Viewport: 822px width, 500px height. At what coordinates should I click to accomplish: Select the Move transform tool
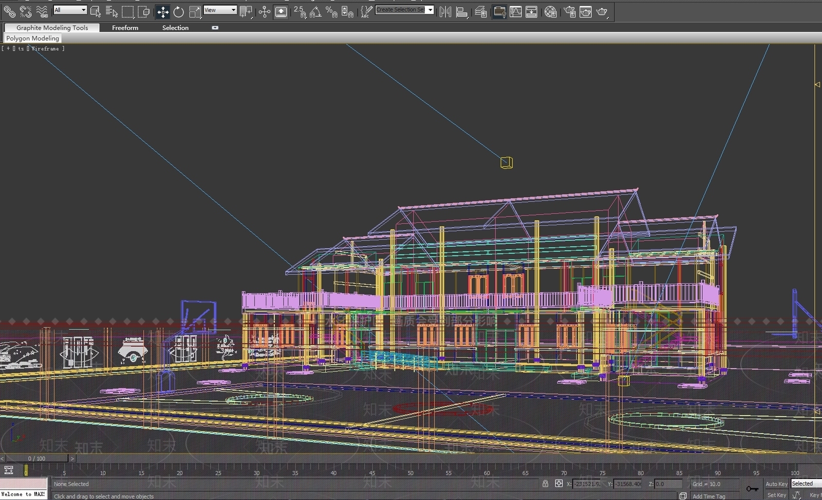click(x=162, y=11)
